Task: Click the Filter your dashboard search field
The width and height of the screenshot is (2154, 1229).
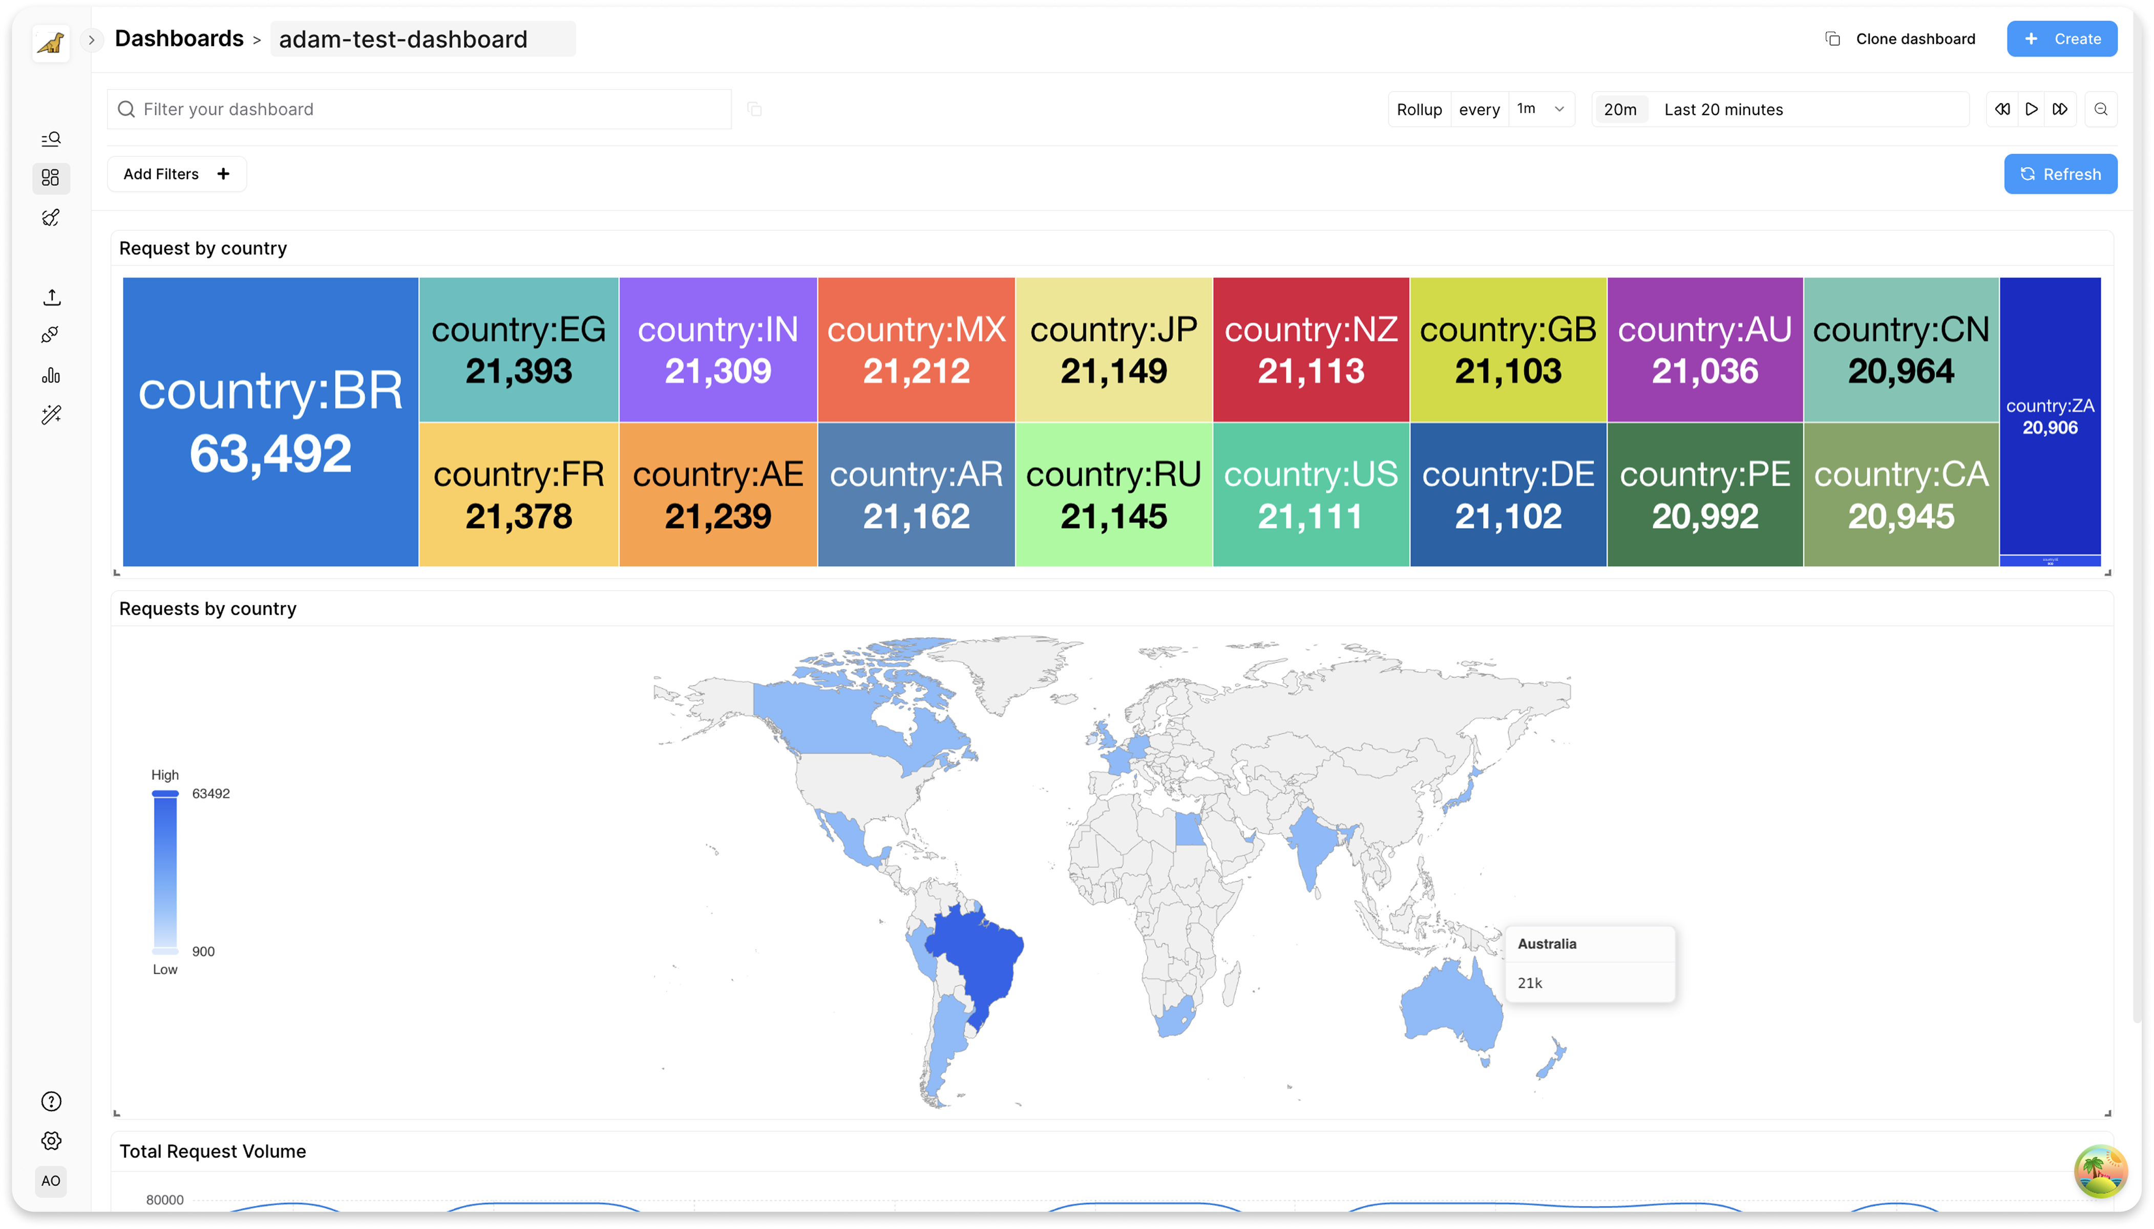Action: click(419, 109)
